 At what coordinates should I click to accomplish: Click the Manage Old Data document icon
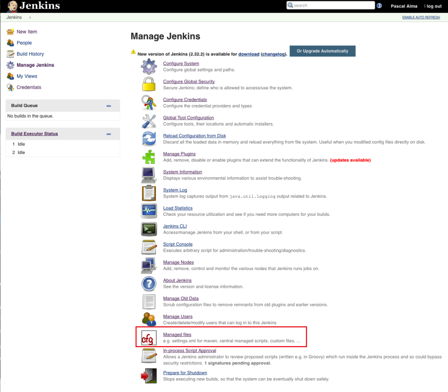[x=149, y=301]
